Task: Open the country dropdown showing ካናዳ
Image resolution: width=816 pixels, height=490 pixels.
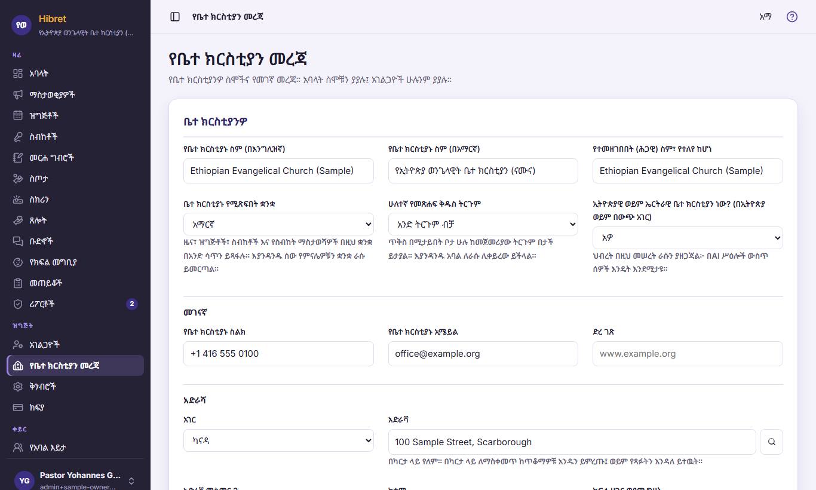Action: pos(278,440)
